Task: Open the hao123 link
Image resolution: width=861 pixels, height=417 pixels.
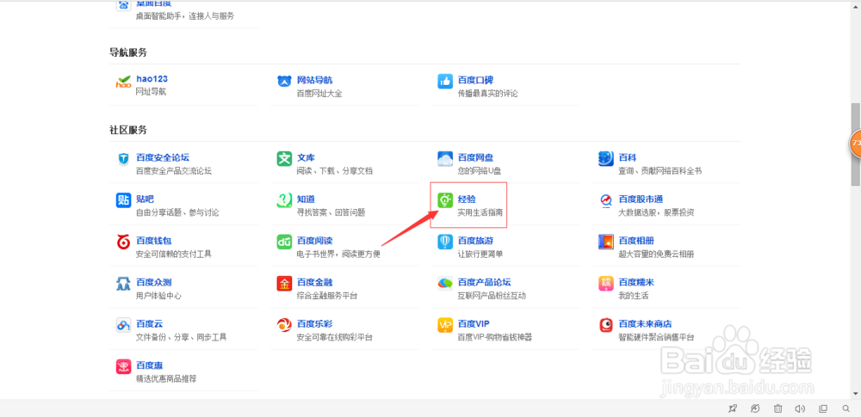Action: [x=152, y=80]
